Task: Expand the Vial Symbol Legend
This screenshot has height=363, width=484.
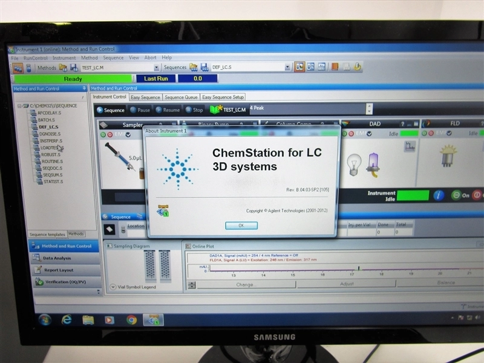Action: point(113,287)
